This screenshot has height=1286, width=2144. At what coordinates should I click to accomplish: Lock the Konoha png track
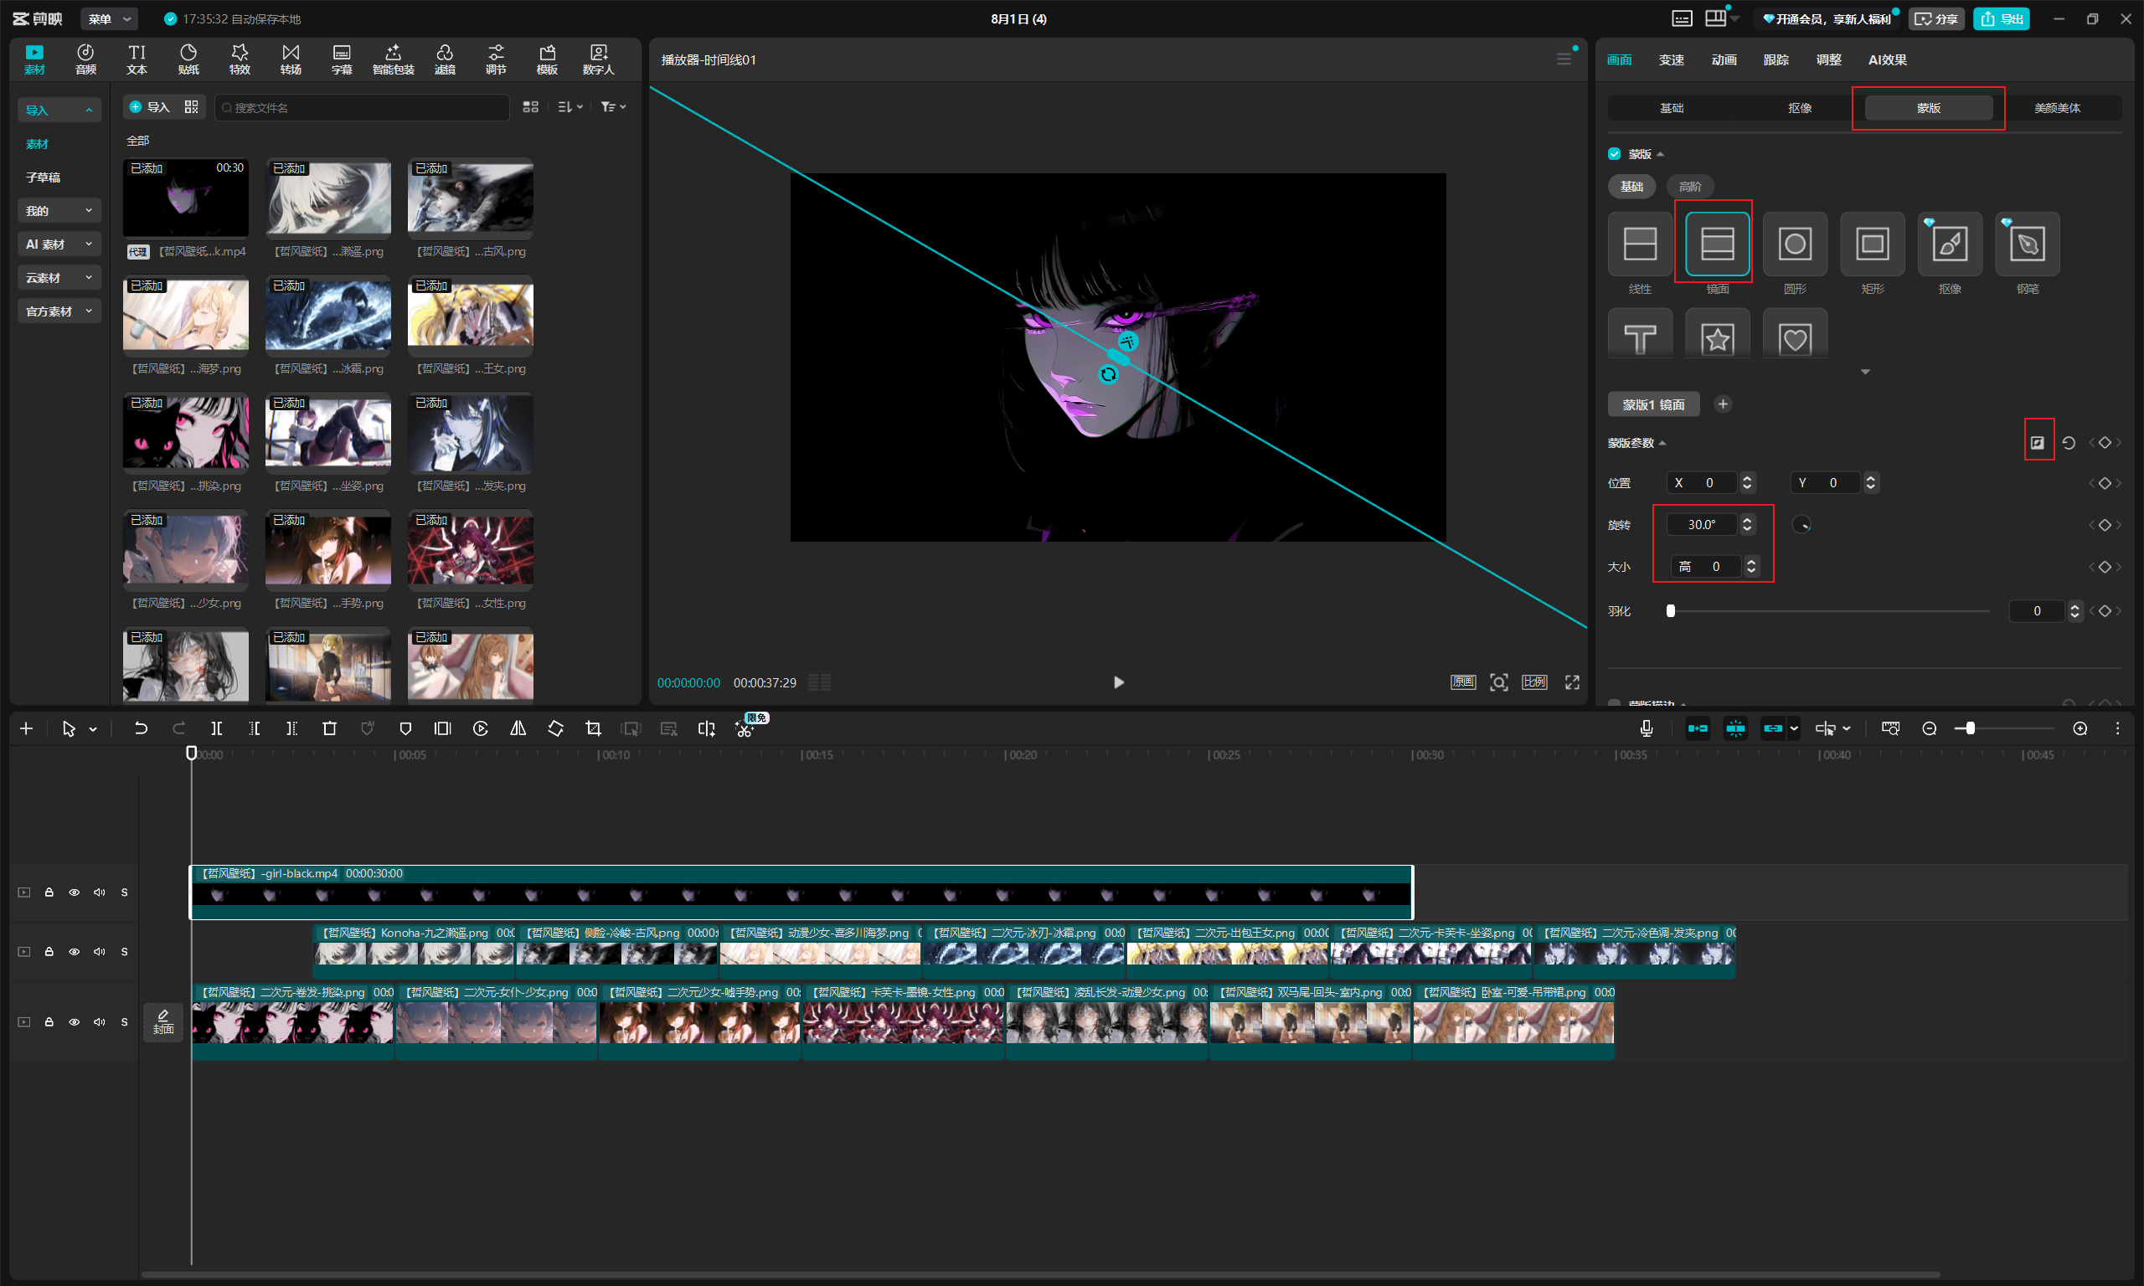click(49, 951)
